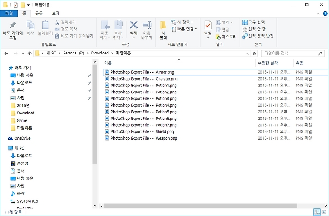Open the pinned Desktop in Quick access
This screenshot has width=329, height=216.
click(x=22, y=75)
